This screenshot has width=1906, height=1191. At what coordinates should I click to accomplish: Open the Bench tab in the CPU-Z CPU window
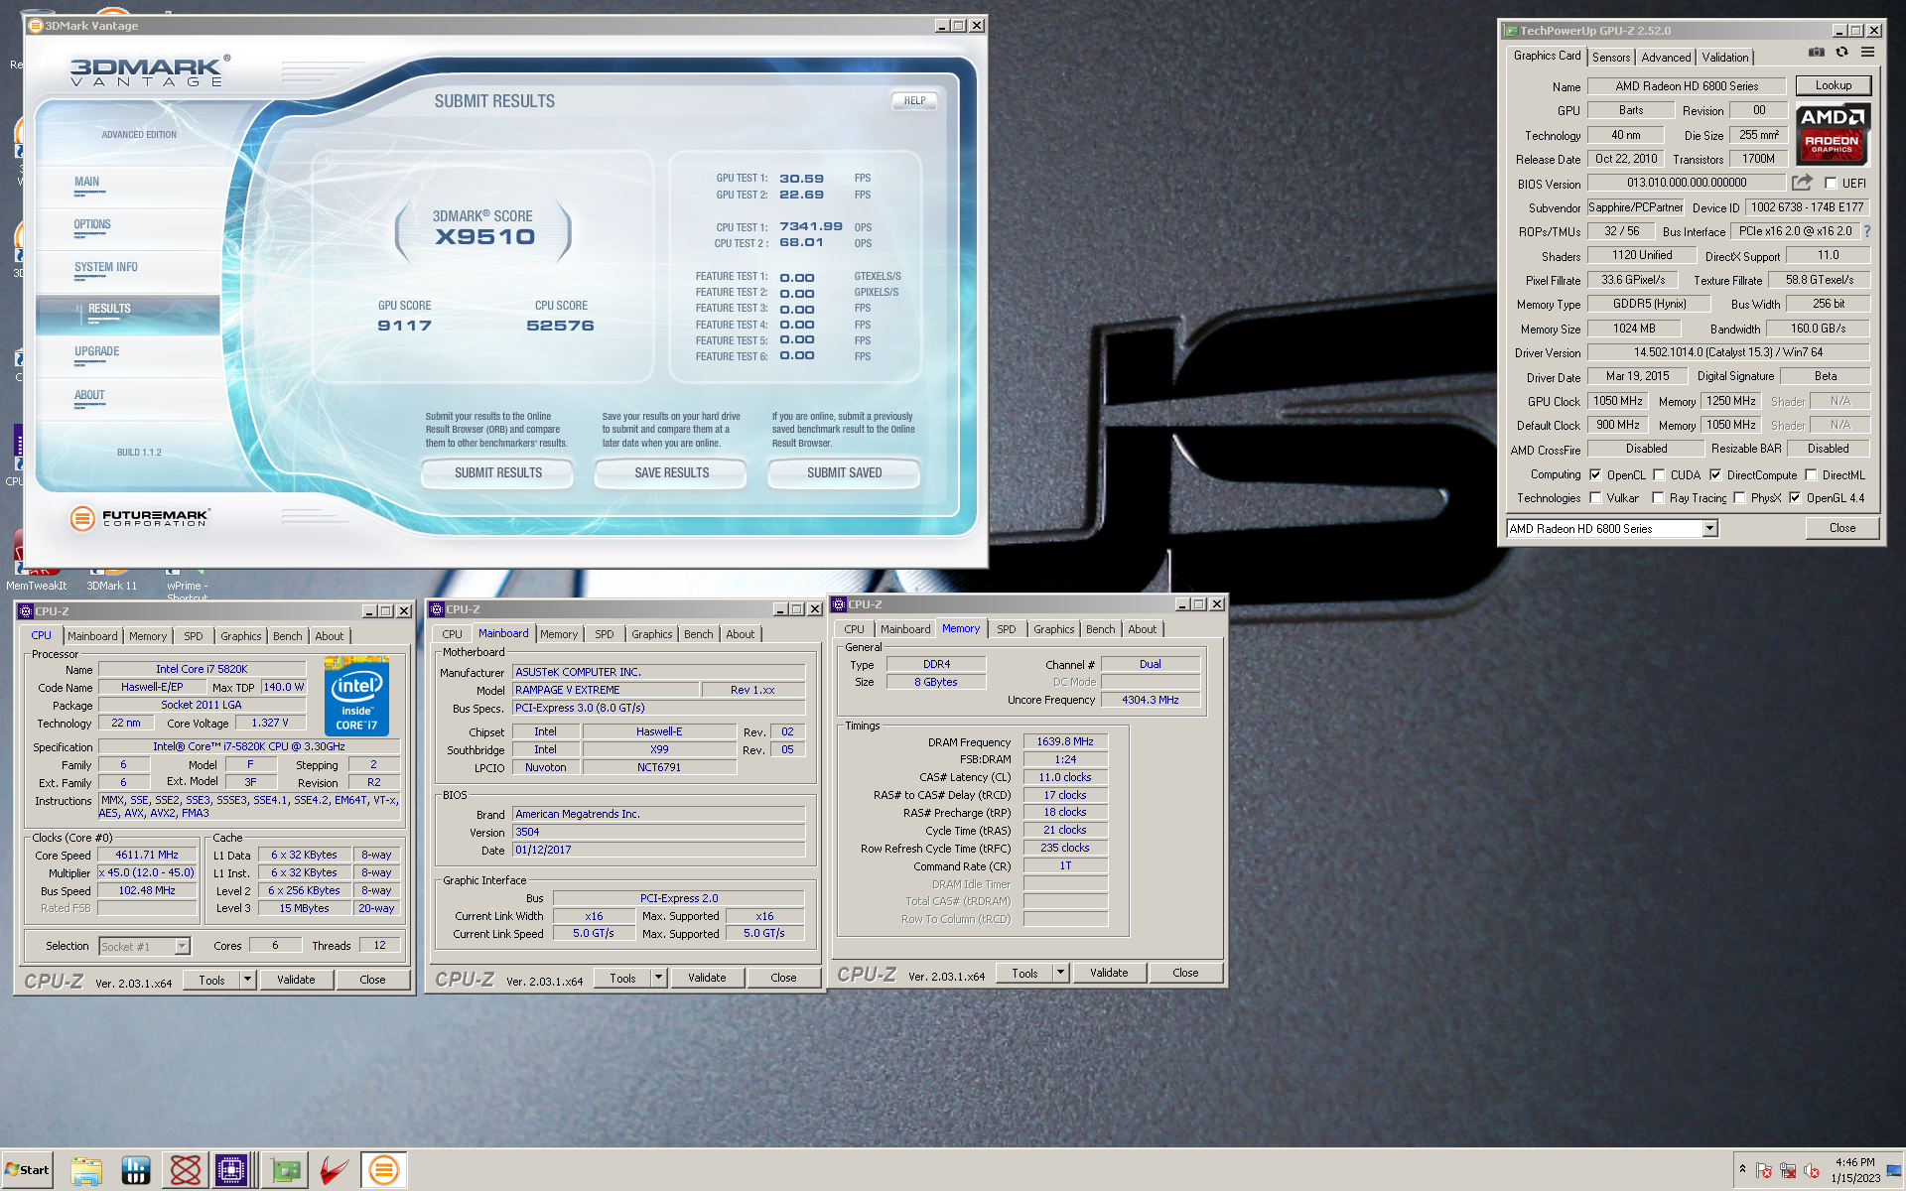(x=288, y=636)
